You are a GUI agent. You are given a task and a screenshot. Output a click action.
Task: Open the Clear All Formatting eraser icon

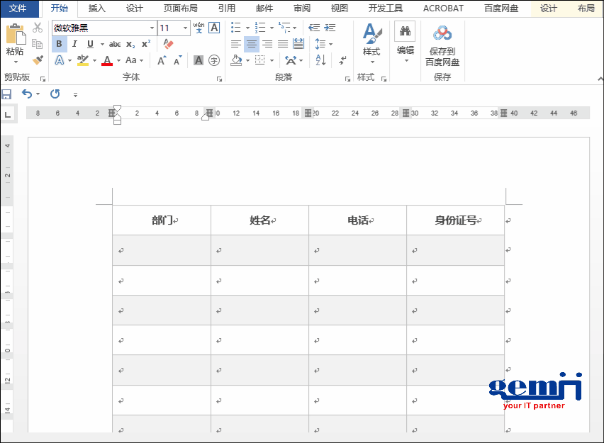point(168,44)
